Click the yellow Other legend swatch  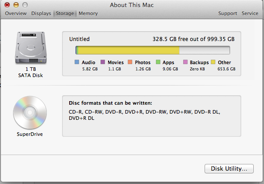pyautogui.click(x=213, y=62)
